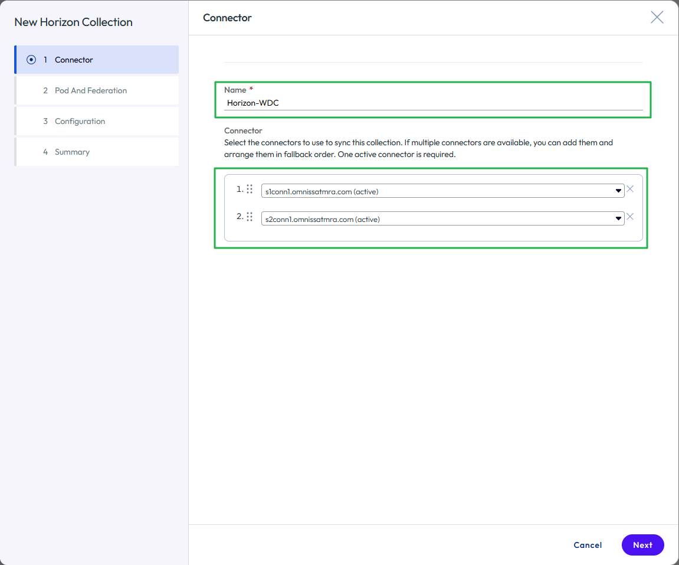
Task: Jump to the Configuration step
Action: pos(80,121)
